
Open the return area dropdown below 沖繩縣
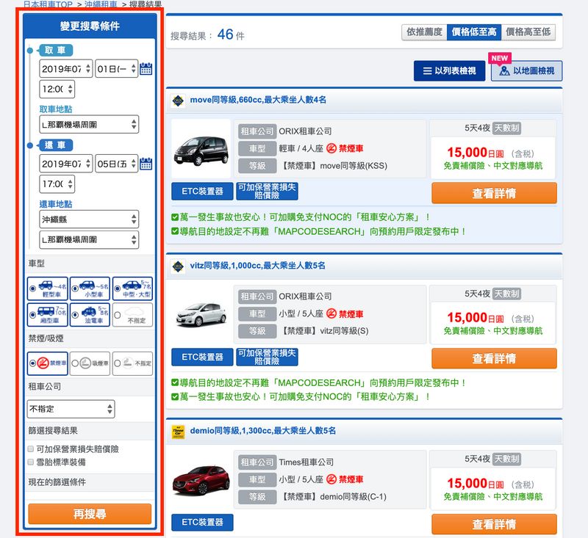pos(89,239)
